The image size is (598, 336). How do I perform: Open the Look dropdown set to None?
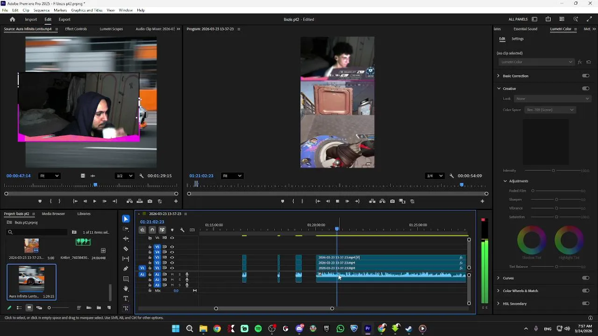click(553, 98)
